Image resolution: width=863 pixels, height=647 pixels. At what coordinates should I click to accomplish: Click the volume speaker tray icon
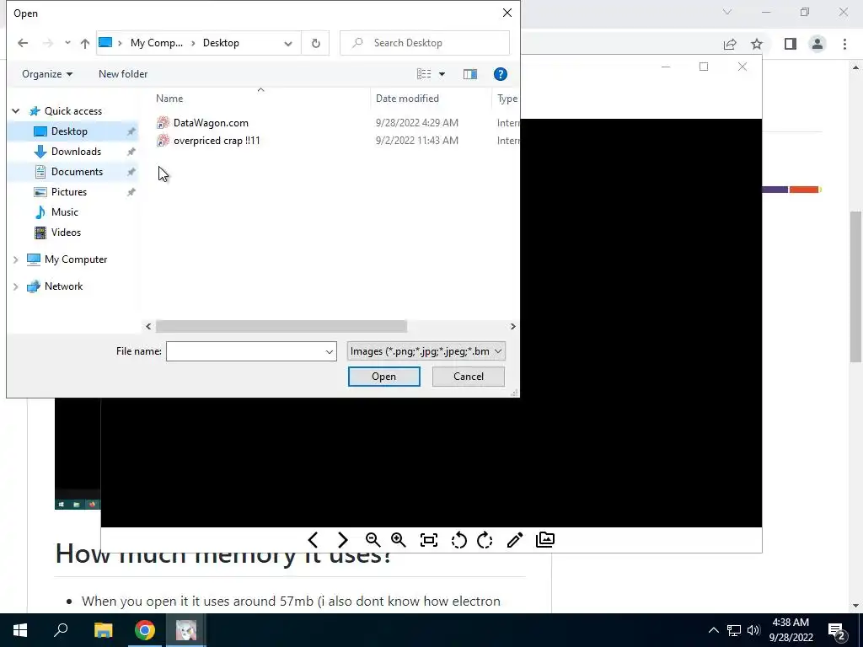pos(753,630)
